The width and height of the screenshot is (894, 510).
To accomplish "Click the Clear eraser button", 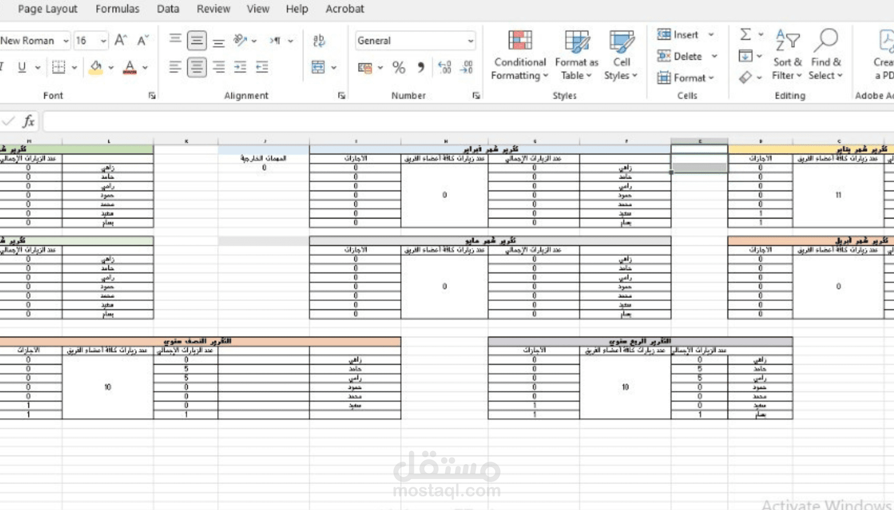I will (x=746, y=77).
